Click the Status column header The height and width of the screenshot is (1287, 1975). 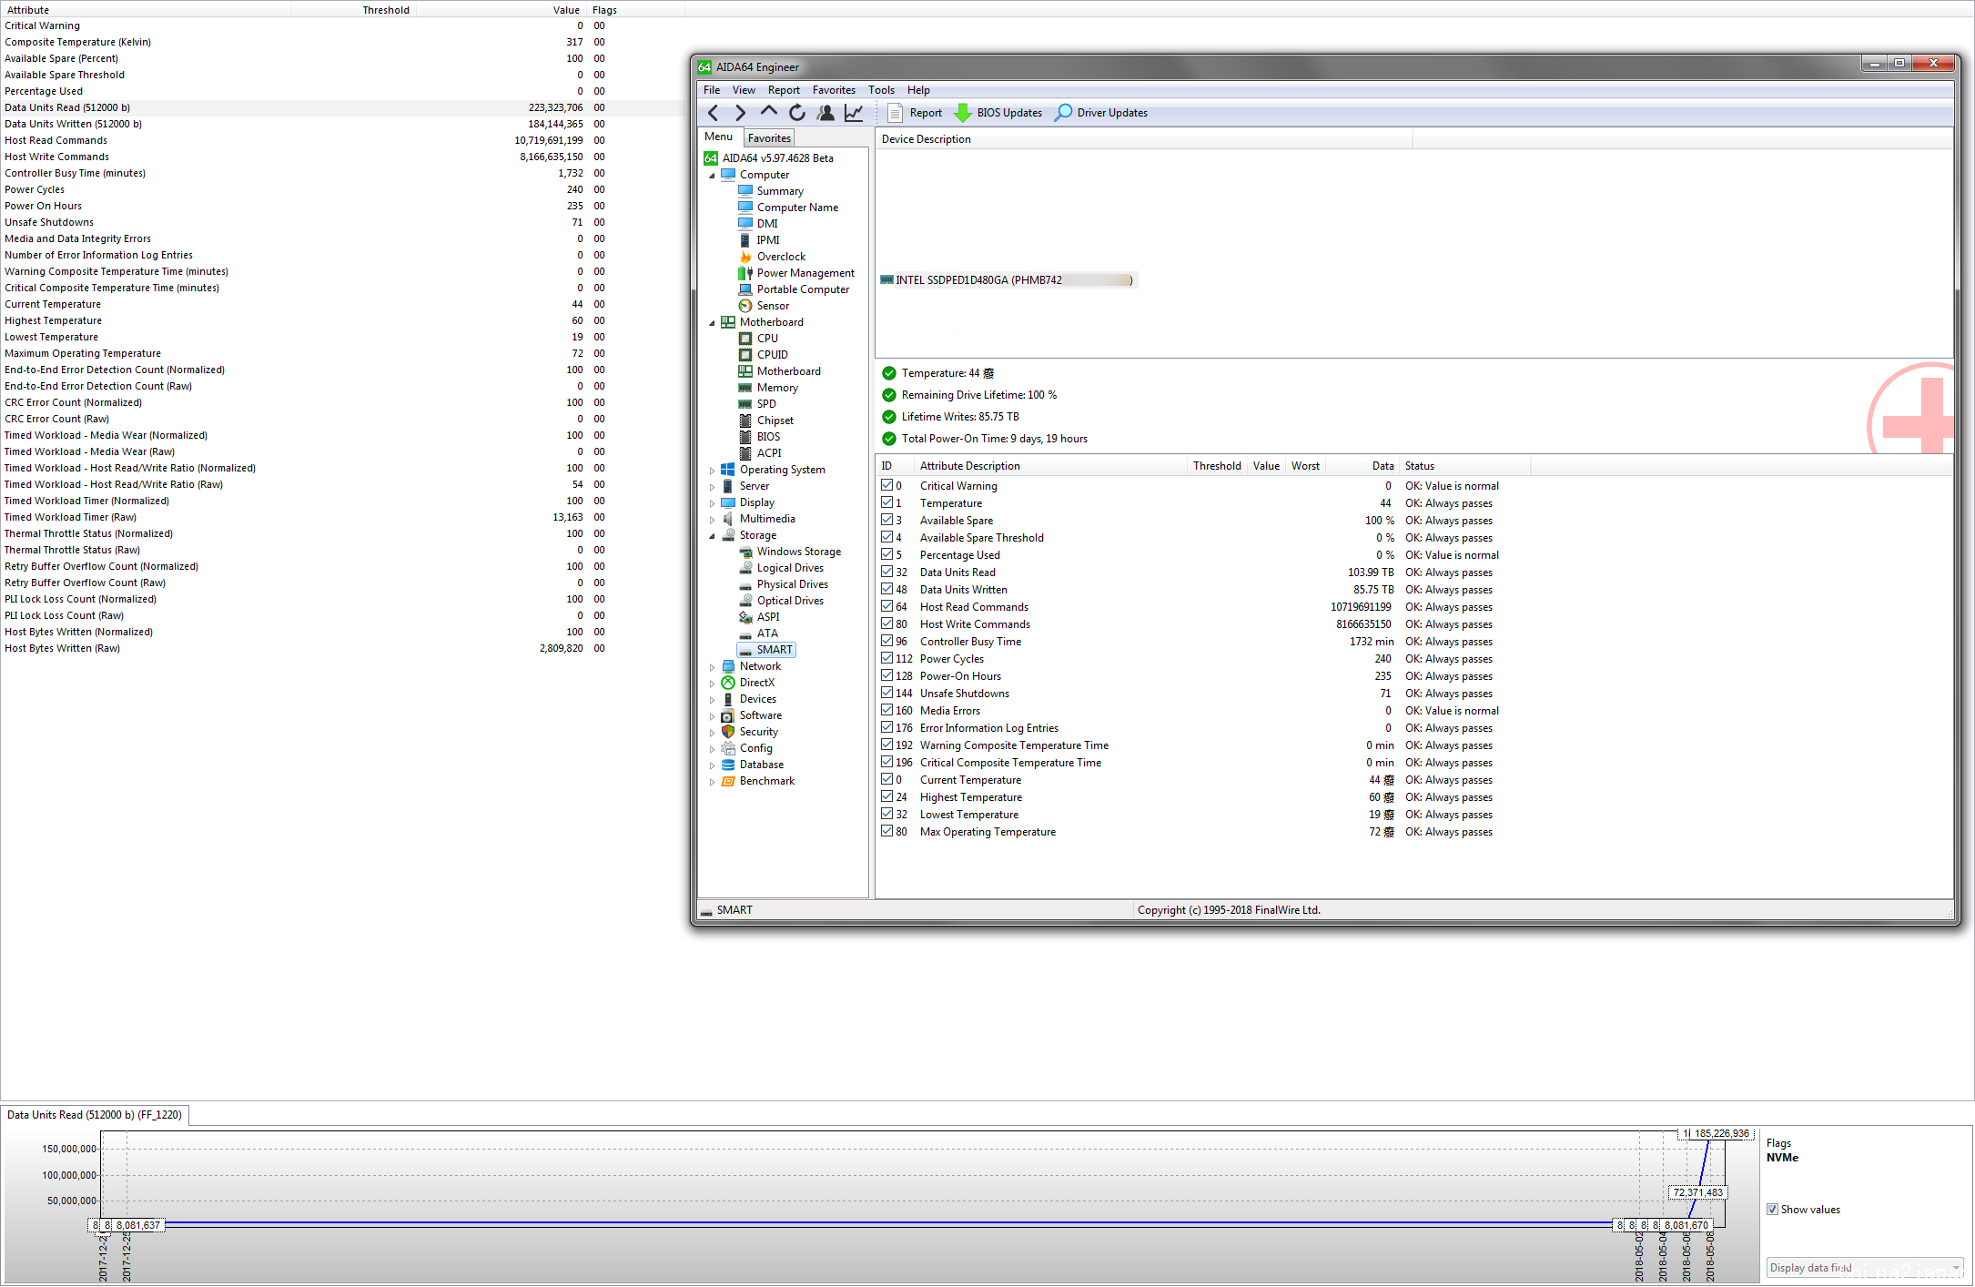coord(1465,466)
